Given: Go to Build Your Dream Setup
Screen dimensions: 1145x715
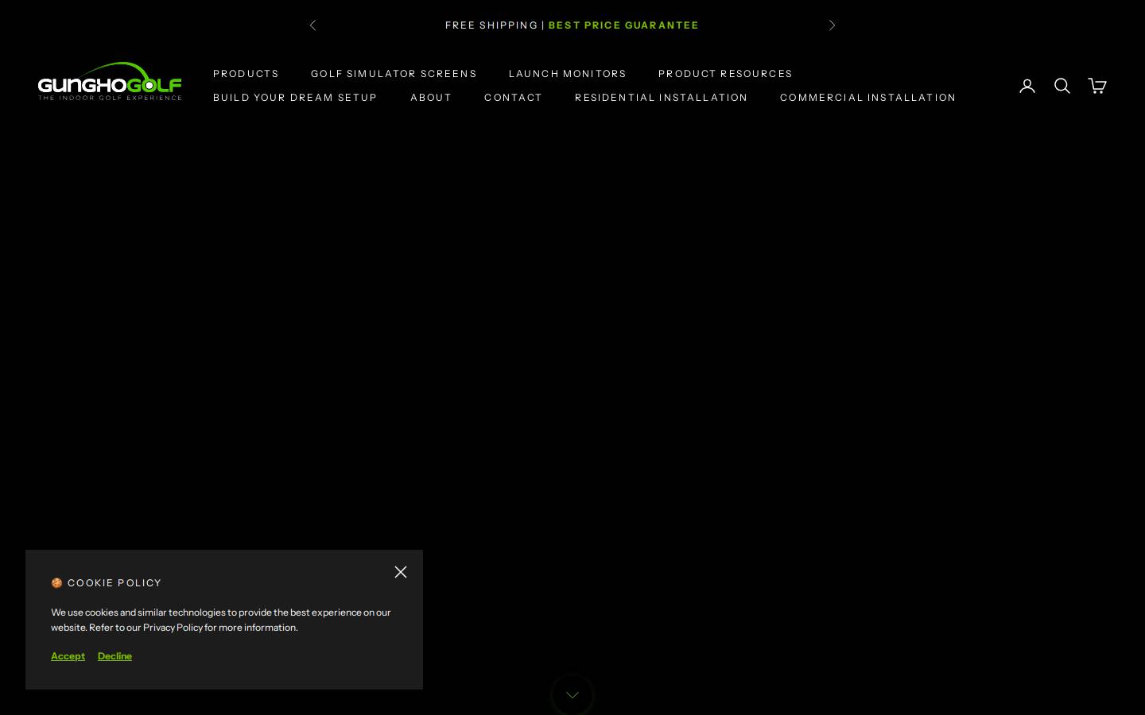Looking at the screenshot, I should coord(295,97).
